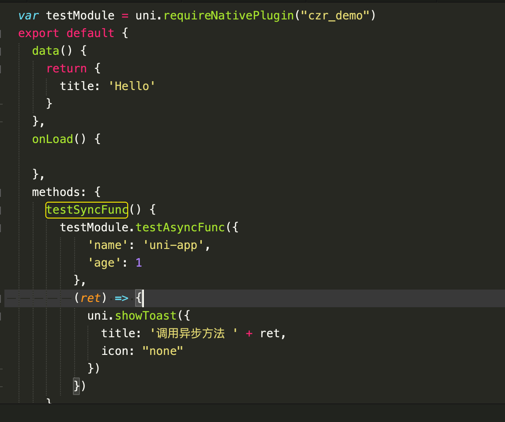Click the 'uni-app' string value
This screenshot has width=505, height=422.
pos(174,245)
